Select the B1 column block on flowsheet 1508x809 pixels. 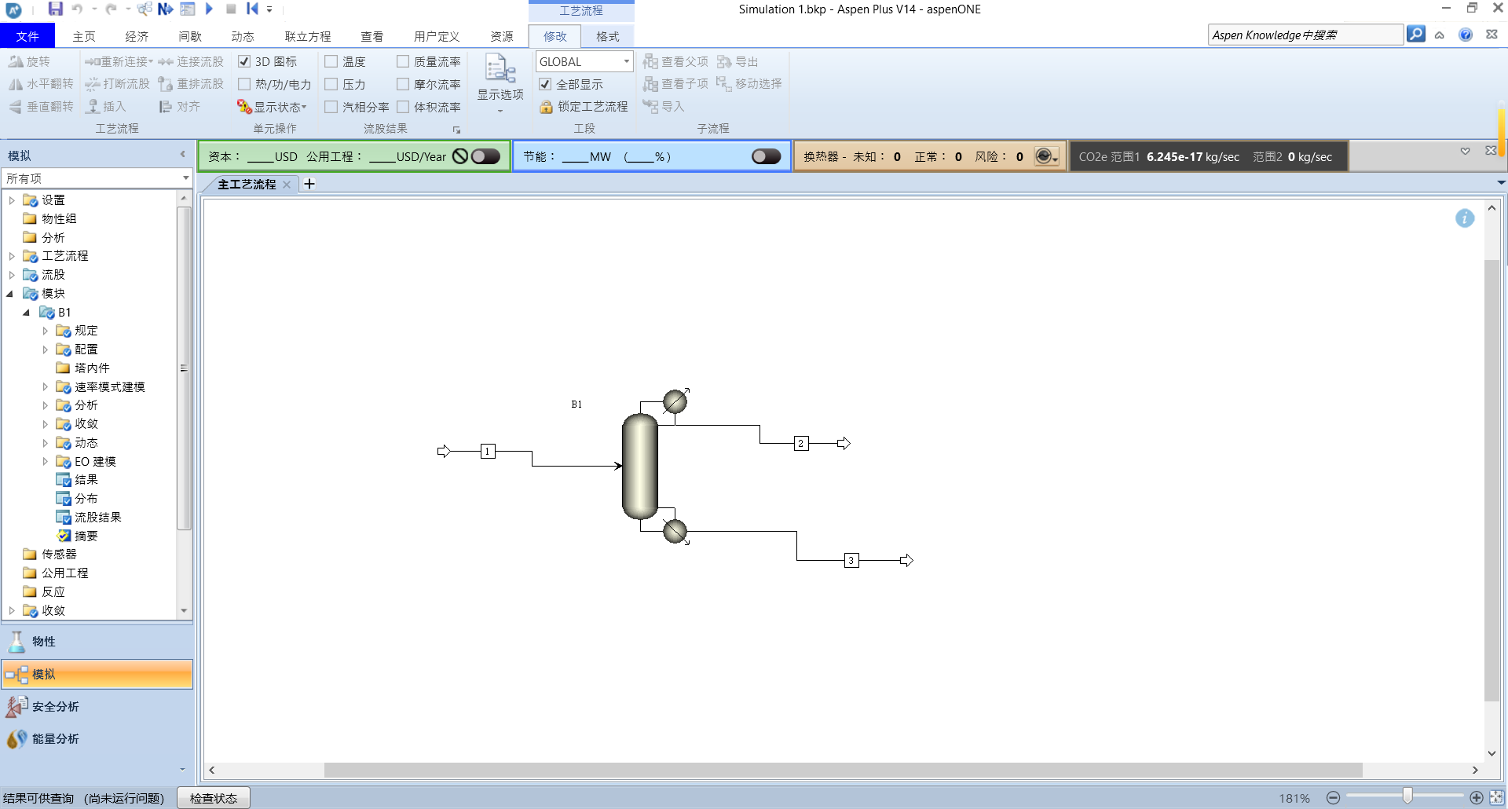coord(640,467)
